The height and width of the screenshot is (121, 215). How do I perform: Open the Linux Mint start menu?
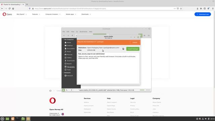2,119
